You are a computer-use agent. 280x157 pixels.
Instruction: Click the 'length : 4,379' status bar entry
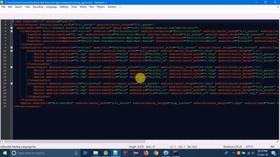click(x=136, y=147)
